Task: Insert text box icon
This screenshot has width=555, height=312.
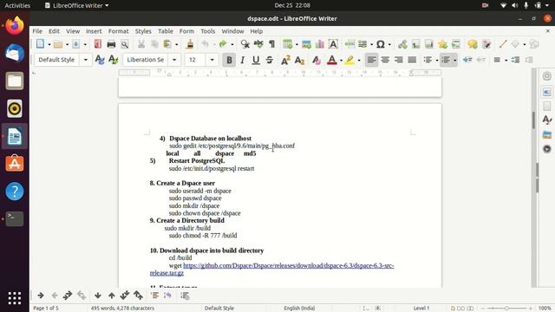Action: [x=333, y=44]
